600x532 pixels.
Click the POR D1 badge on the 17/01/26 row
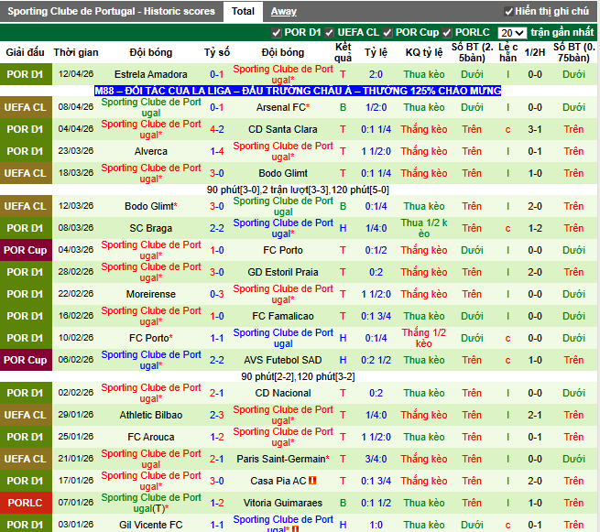tap(26, 481)
